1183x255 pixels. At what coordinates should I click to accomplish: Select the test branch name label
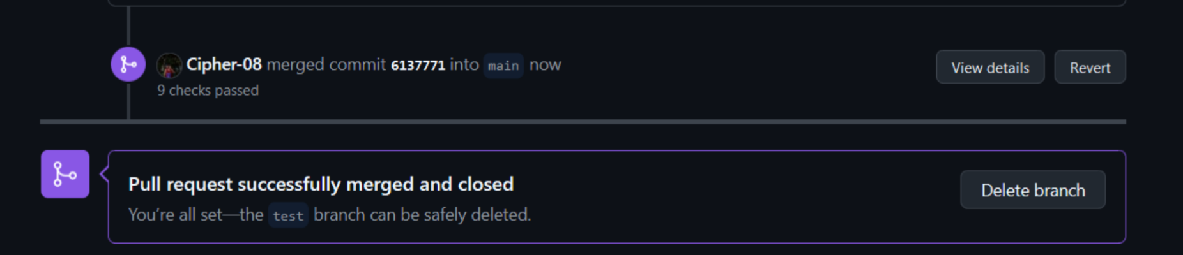tap(288, 215)
